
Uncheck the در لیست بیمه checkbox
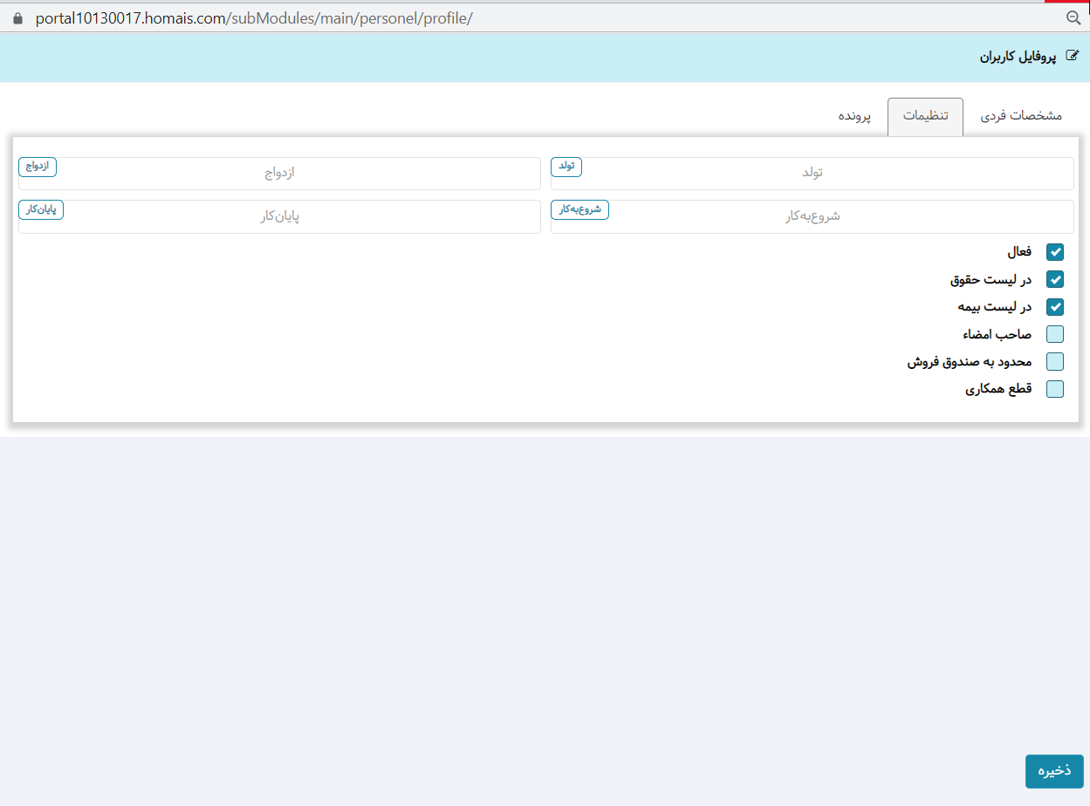[1055, 307]
